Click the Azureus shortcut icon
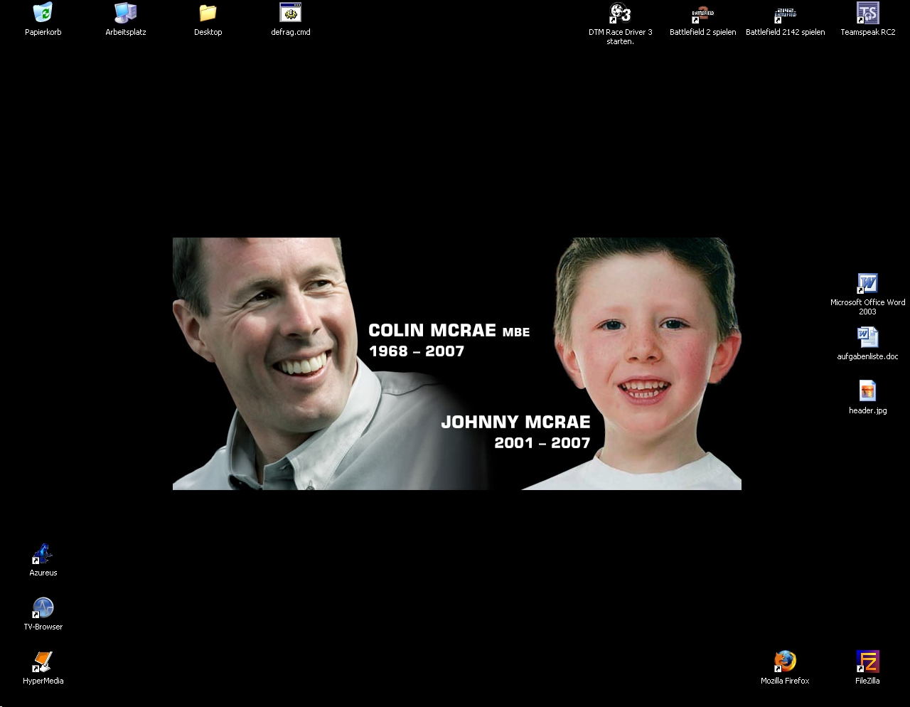This screenshot has width=910, height=707. coord(43,554)
